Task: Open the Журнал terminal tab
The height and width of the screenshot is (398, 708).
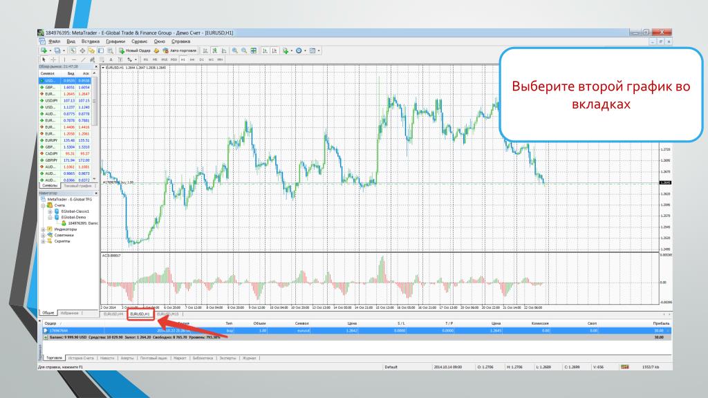Action: (x=249, y=358)
